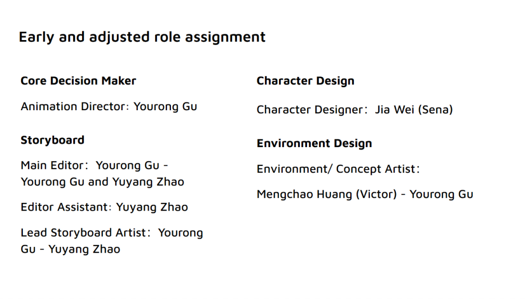Click 'Yourong Gu' in the Animation Director line
The width and height of the screenshot is (532, 299).
pos(165,107)
